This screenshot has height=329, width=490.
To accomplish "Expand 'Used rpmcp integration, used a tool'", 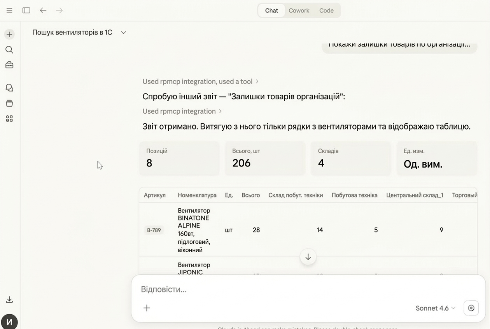I will (x=200, y=81).
